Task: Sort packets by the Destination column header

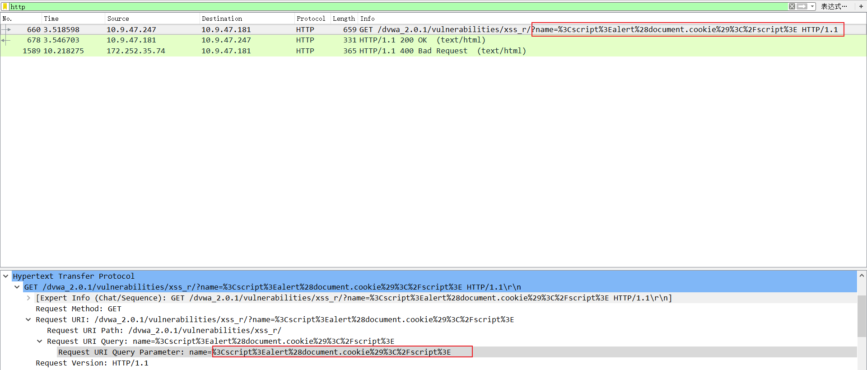Action: pos(247,19)
